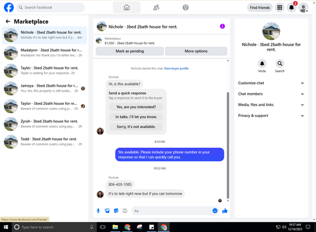Click the Windows 'Type here to search' box

click(x=54, y=227)
